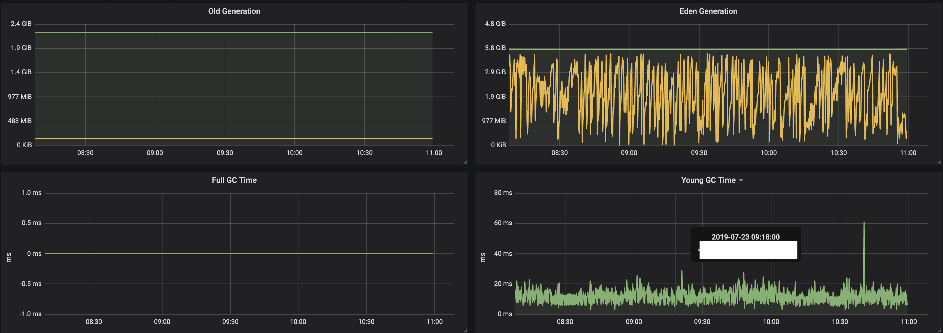Click the 60 ms spike peak in Young GC Time
This screenshot has width=943, height=333.
point(864,223)
